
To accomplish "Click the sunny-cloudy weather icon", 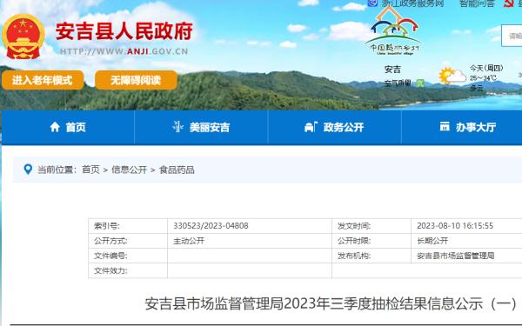I will tap(452, 77).
